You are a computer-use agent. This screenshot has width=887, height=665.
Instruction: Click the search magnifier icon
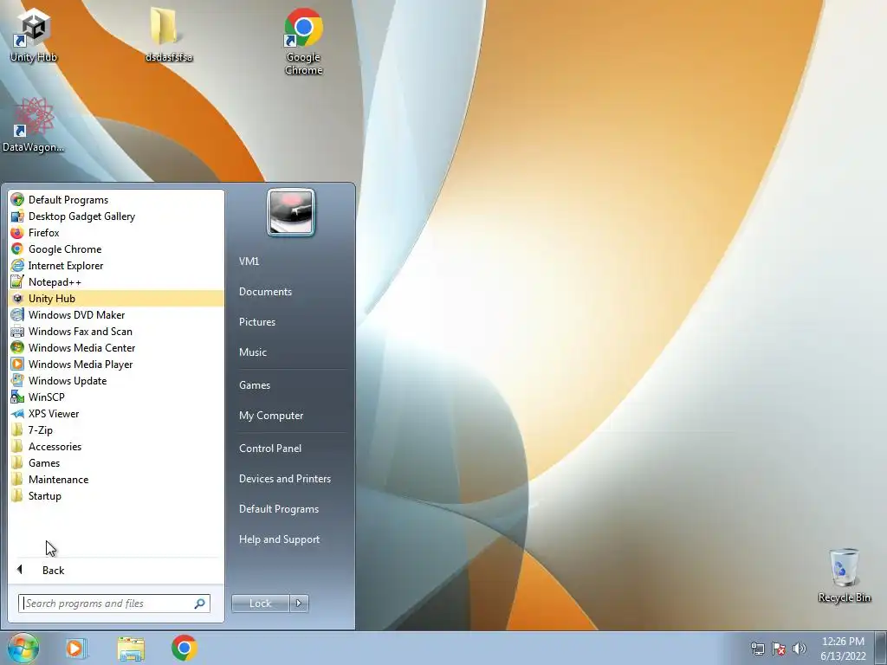coord(200,604)
